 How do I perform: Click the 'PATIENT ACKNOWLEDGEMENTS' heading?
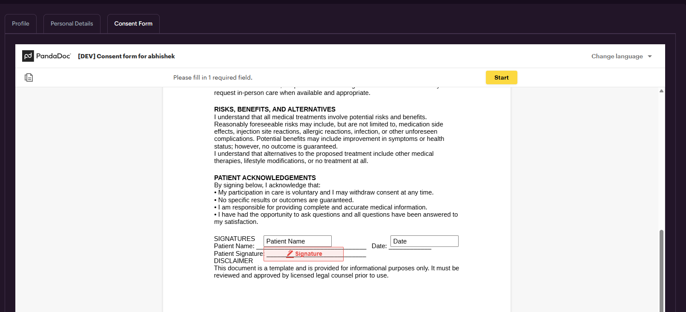[x=265, y=178]
